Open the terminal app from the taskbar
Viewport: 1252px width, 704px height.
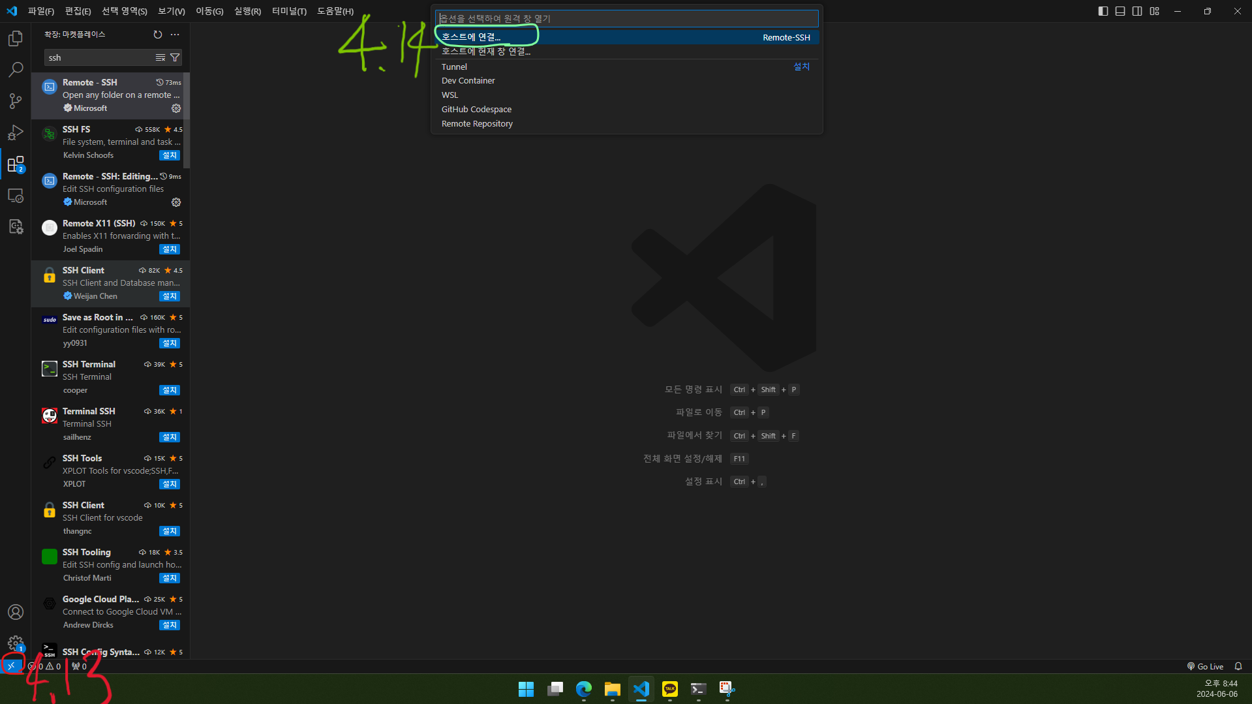pyautogui.click(x=699, y=689)
